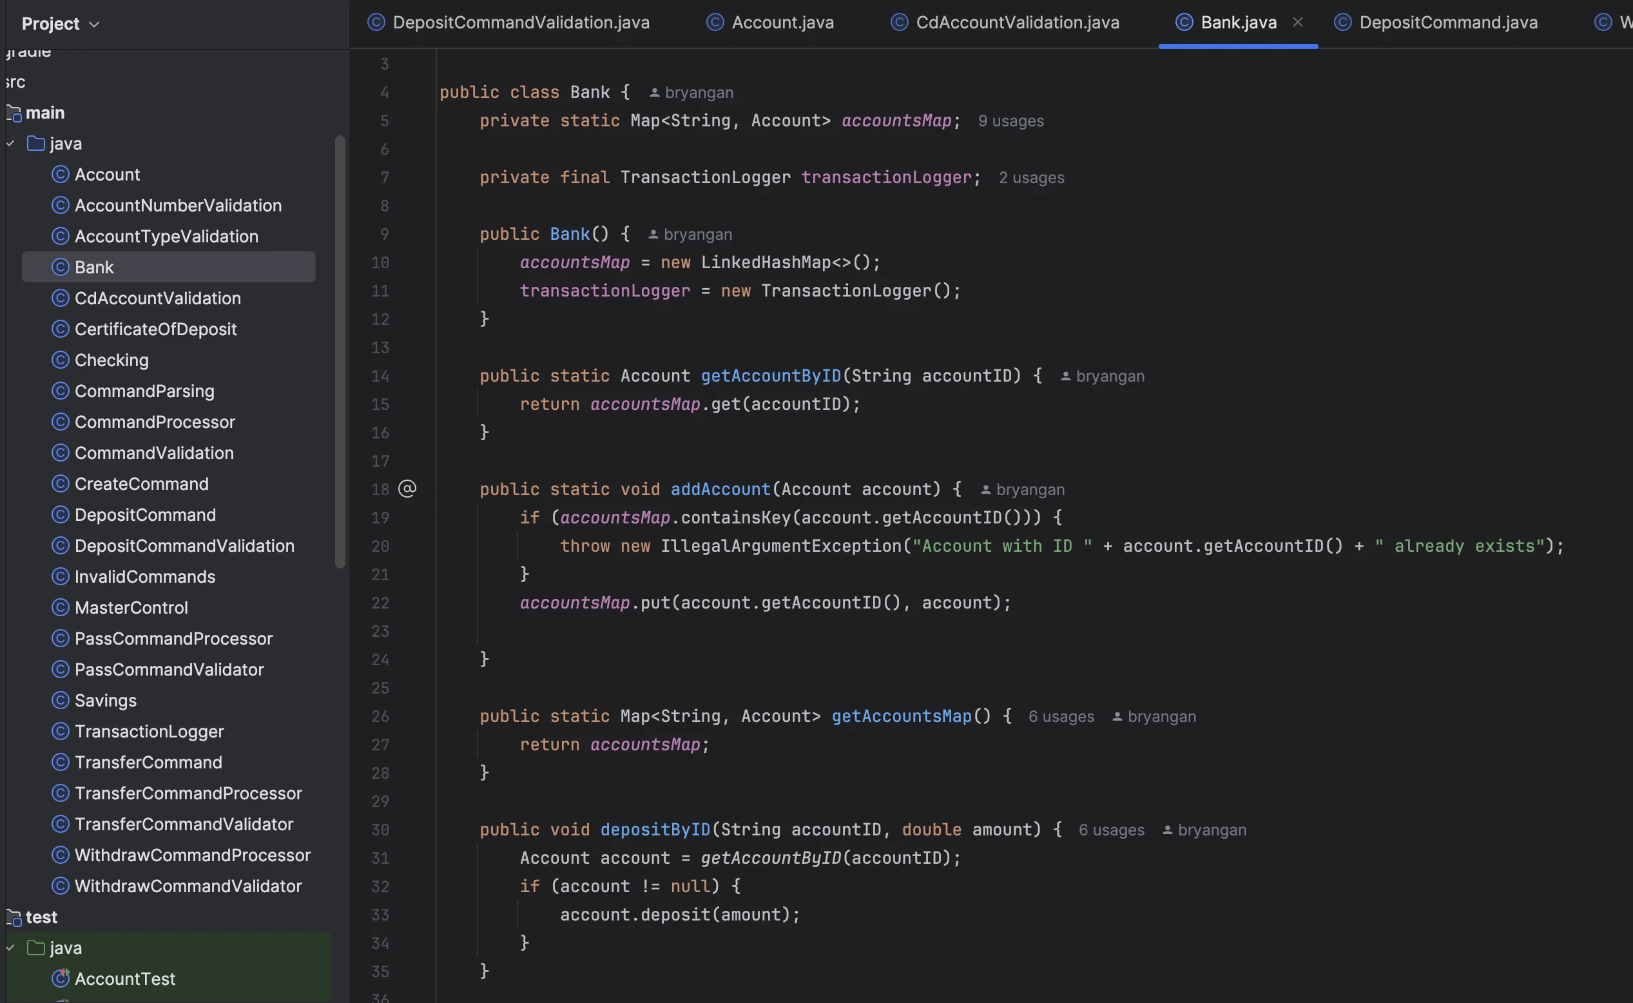Click the project panel vertical scrollbar
The width and height of the screenshot is (1633, 1003).
[340, 351]
